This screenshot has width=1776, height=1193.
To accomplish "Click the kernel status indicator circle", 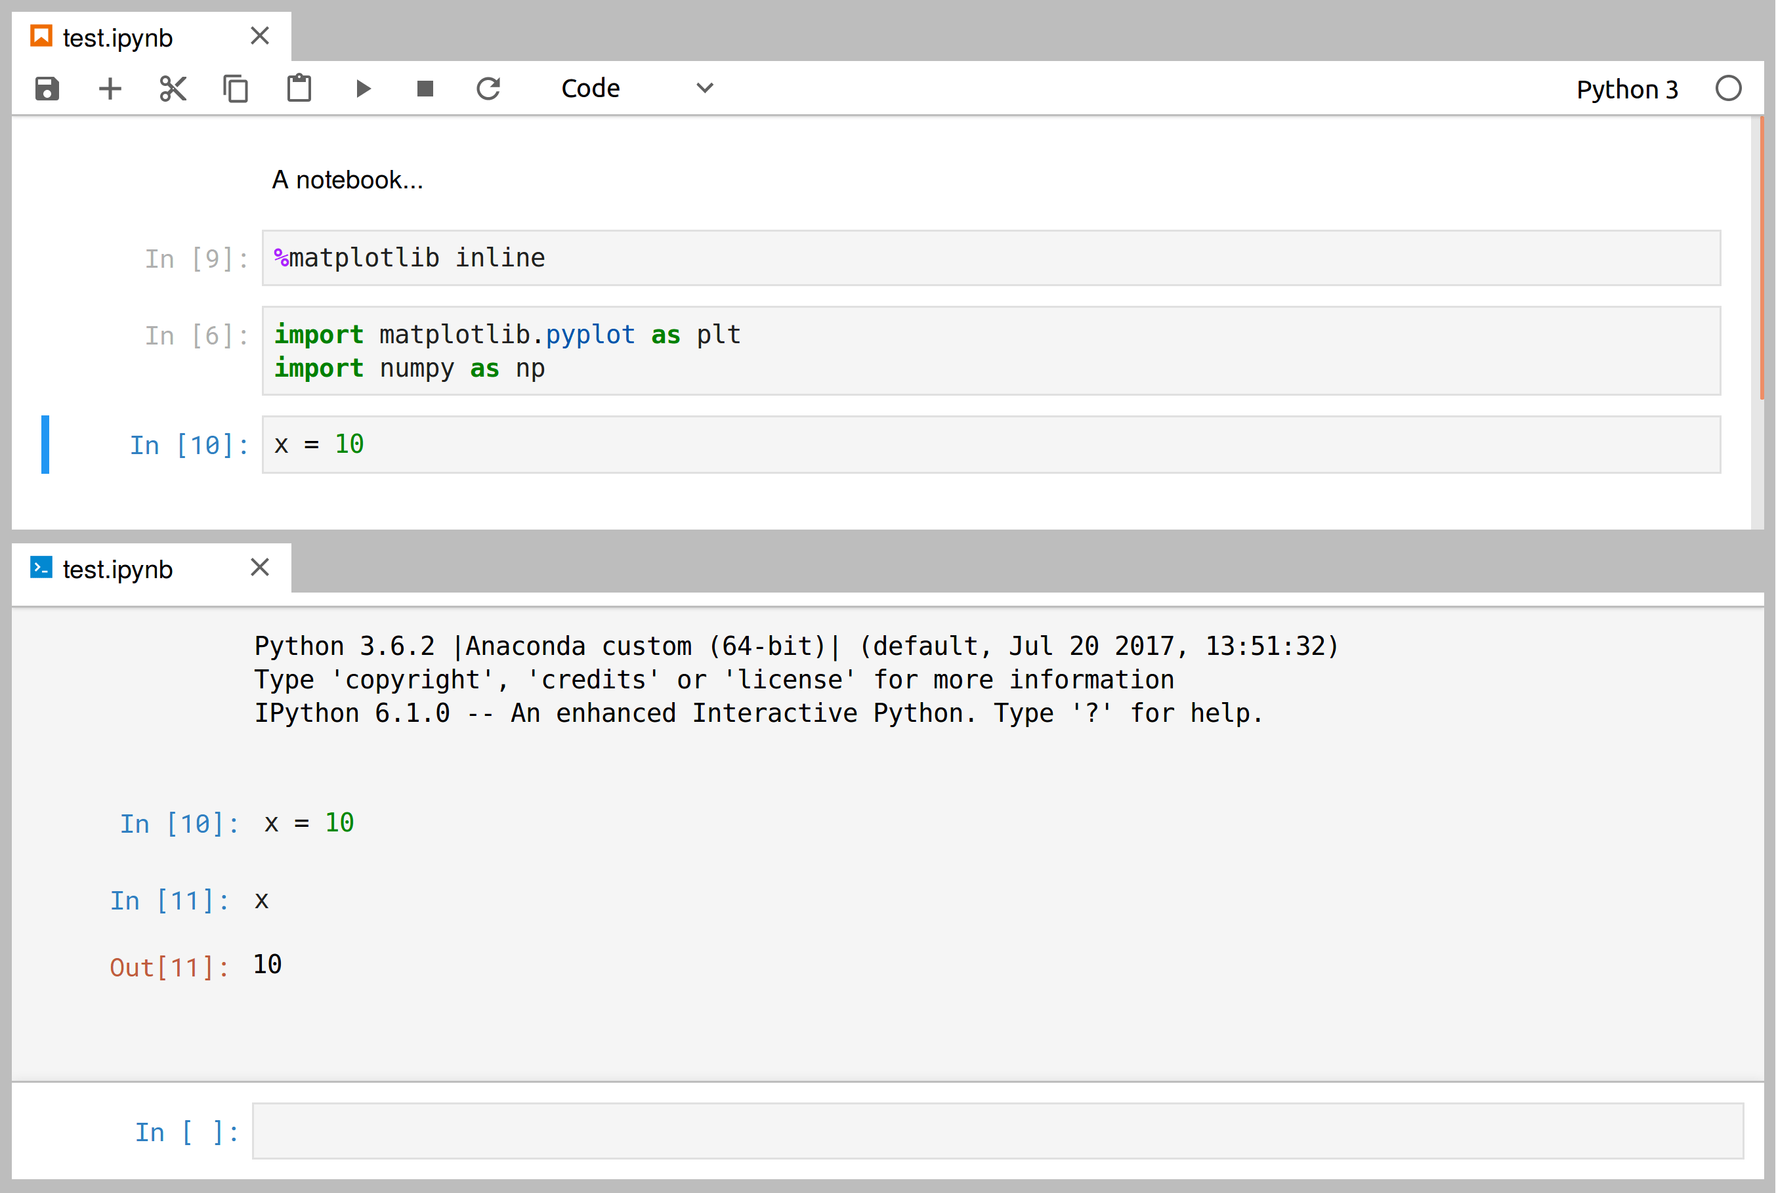I will coord(1729,88).
